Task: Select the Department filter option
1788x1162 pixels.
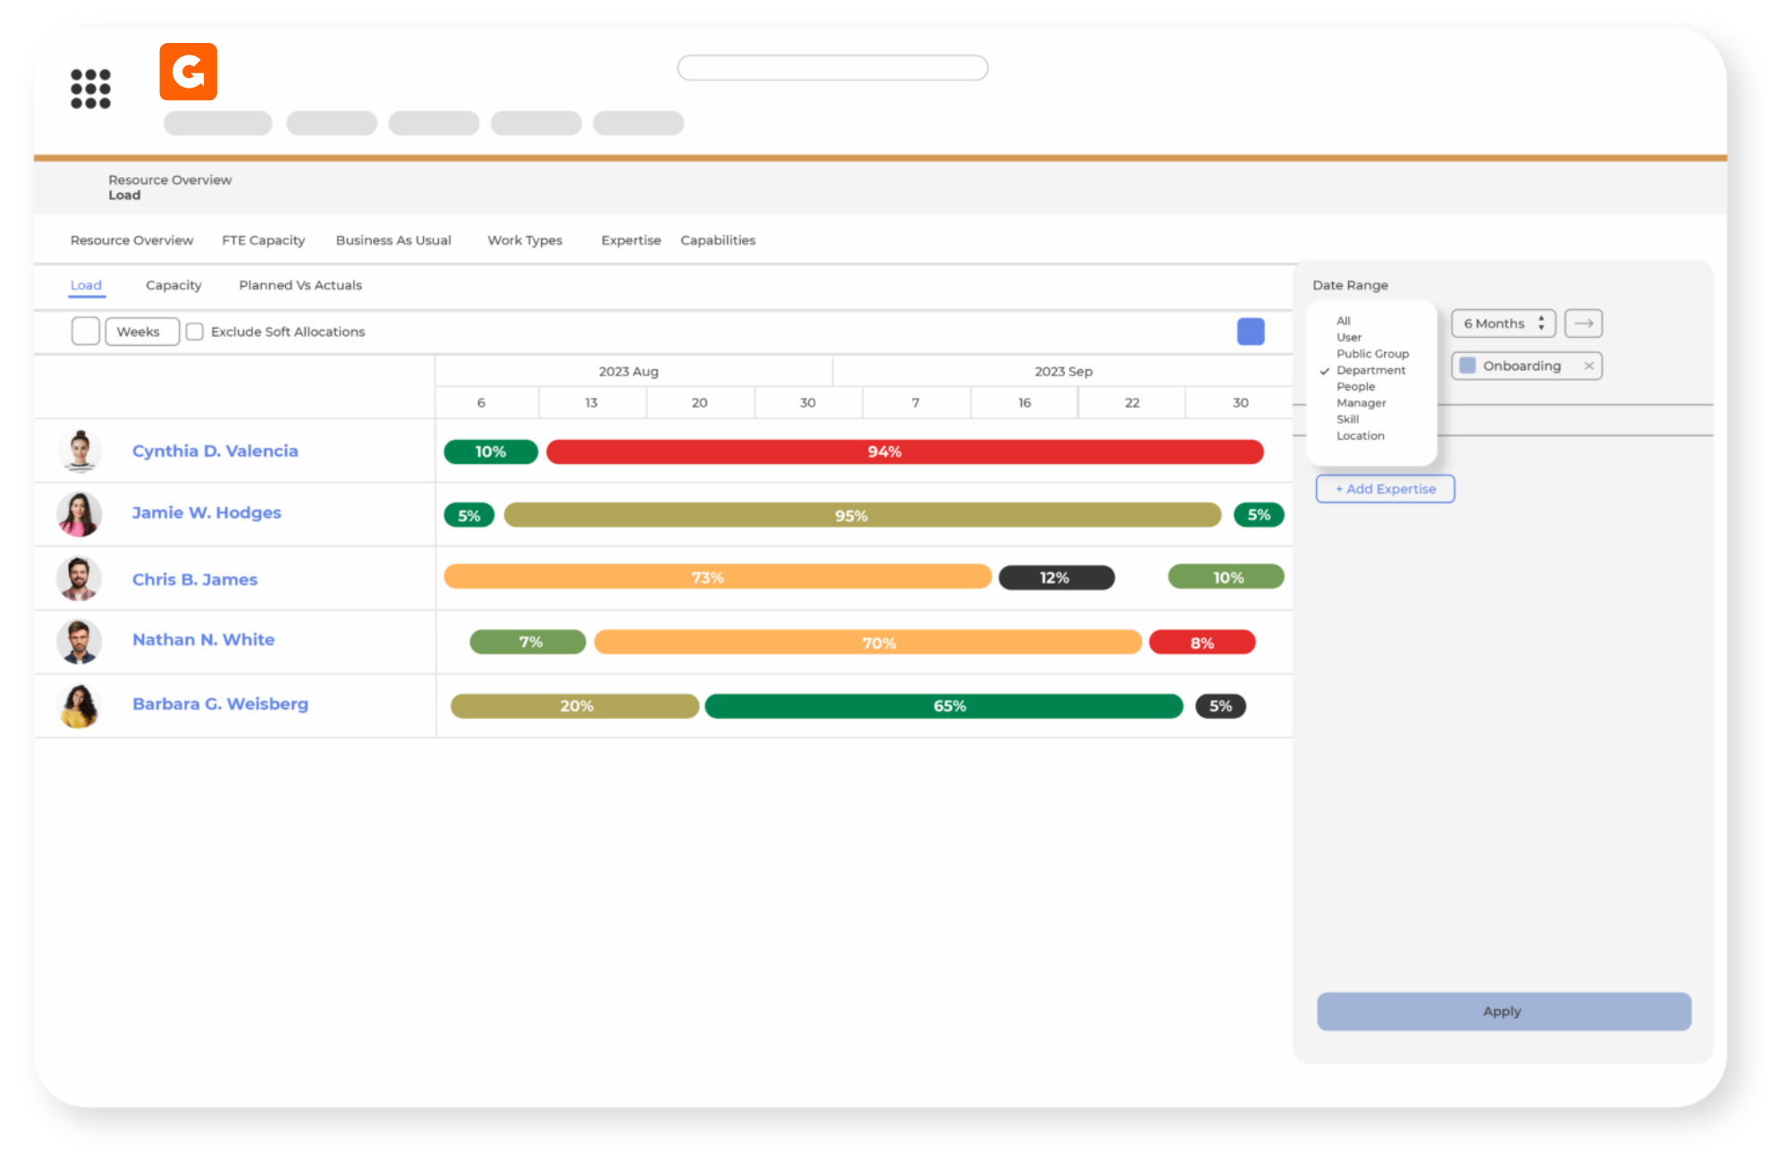Action: tap(1371, 370)
